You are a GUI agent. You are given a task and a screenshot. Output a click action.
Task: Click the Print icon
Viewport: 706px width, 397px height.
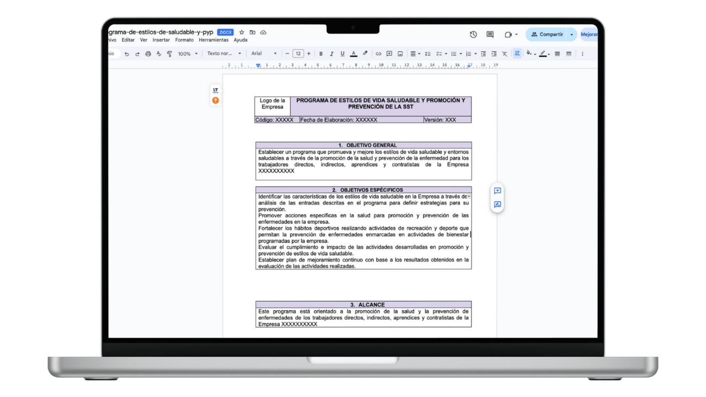(148, 53)
